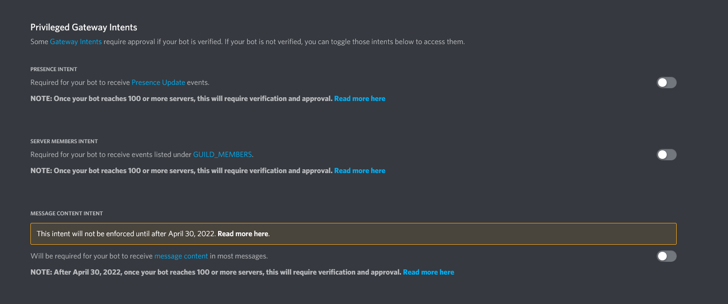
Task: Enable the Message Content Intent toggle
Action: 666,256
